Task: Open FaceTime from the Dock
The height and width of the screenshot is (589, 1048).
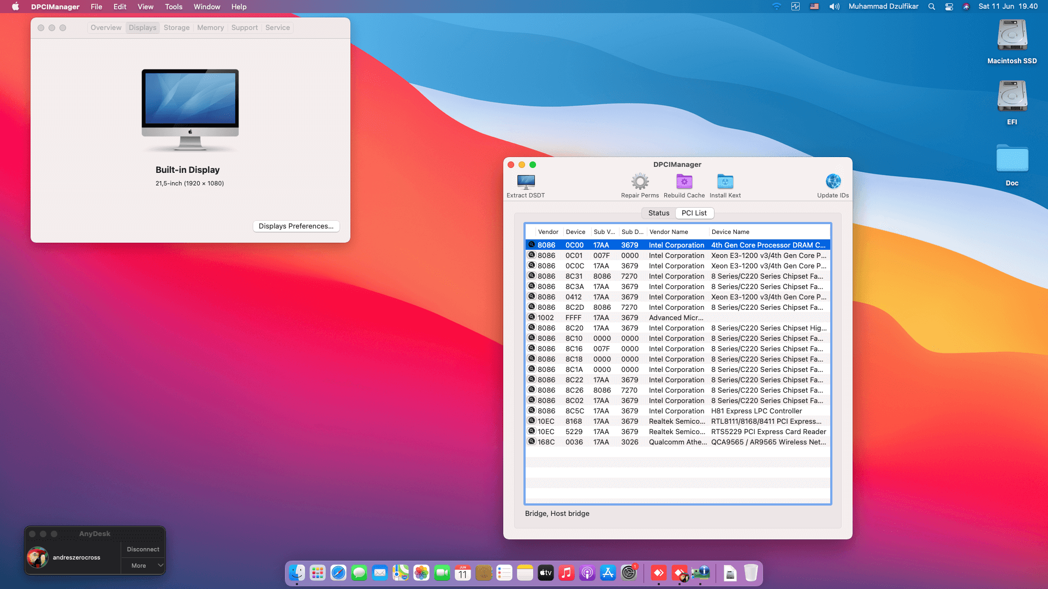Action: point(442,573)
